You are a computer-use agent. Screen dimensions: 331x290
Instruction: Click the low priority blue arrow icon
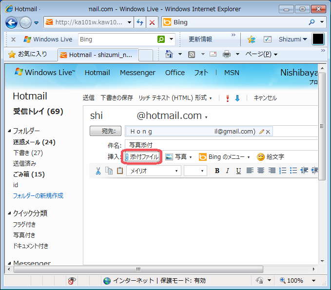(237, 98)
